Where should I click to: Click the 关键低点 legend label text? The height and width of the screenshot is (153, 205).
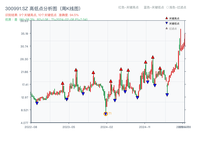click(174, 23)
